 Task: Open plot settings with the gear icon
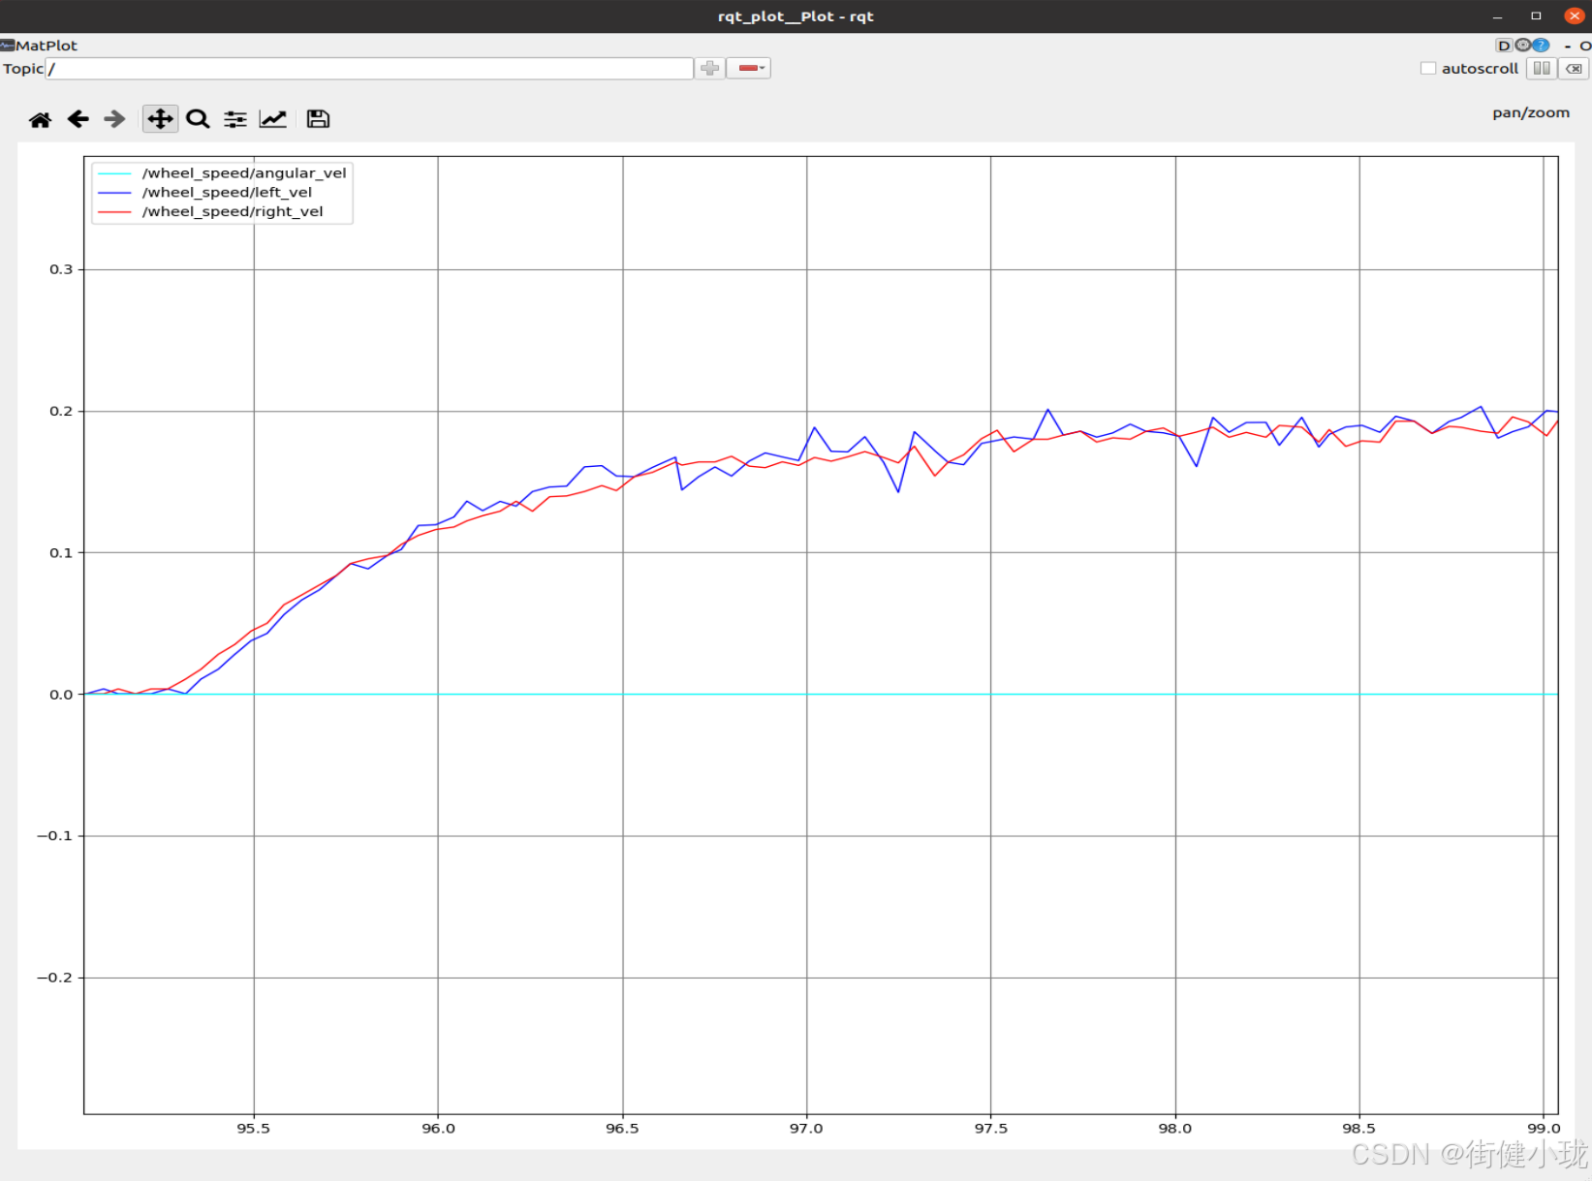tap(1522, 46)
